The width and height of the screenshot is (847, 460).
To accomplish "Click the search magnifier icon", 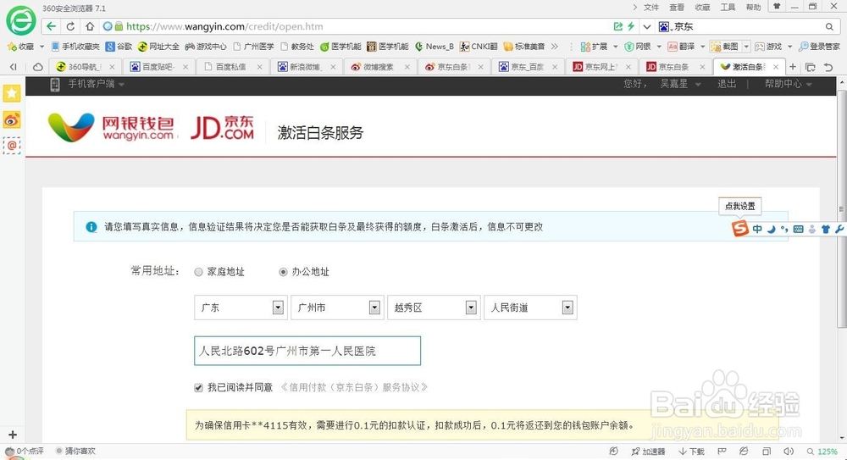I will (829, 26).
